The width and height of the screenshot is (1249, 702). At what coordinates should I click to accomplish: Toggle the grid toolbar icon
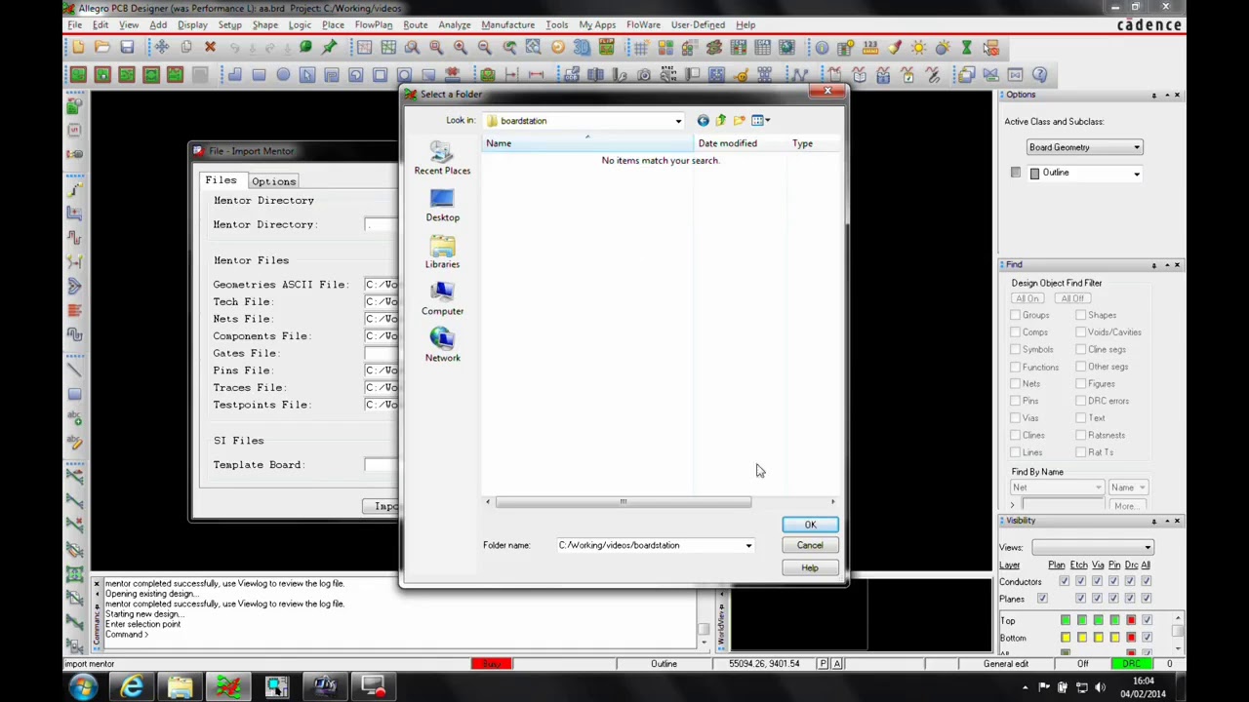(x=641, y=47)
